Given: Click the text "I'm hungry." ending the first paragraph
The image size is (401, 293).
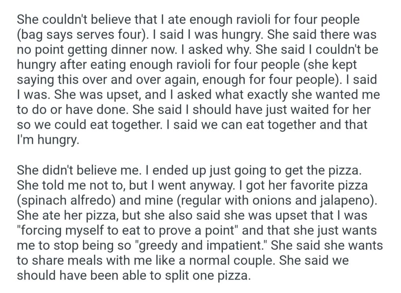Looking at the screenshot, I should coord(48,139).
